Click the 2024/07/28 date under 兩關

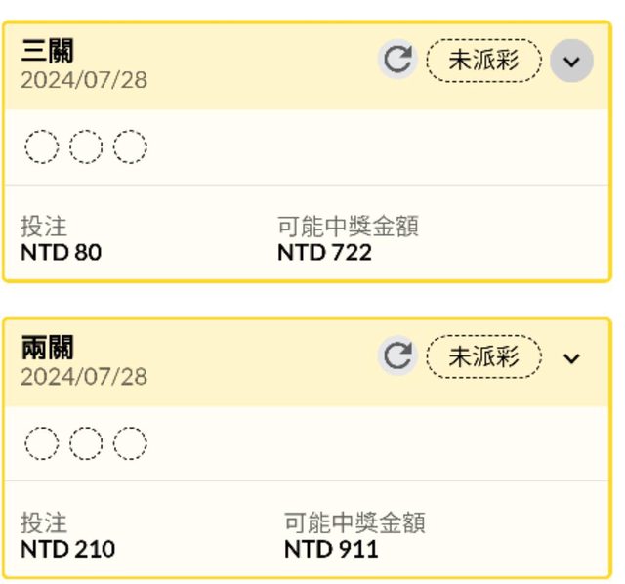84,376
